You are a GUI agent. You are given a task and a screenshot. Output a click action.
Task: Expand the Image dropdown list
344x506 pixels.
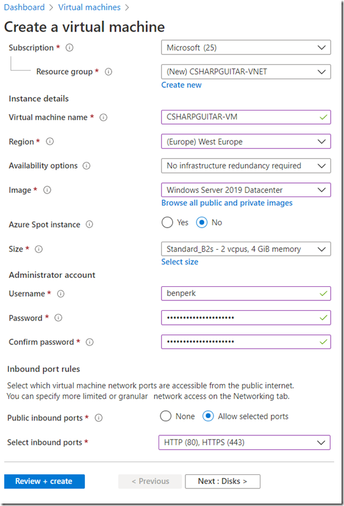(246, 190)
